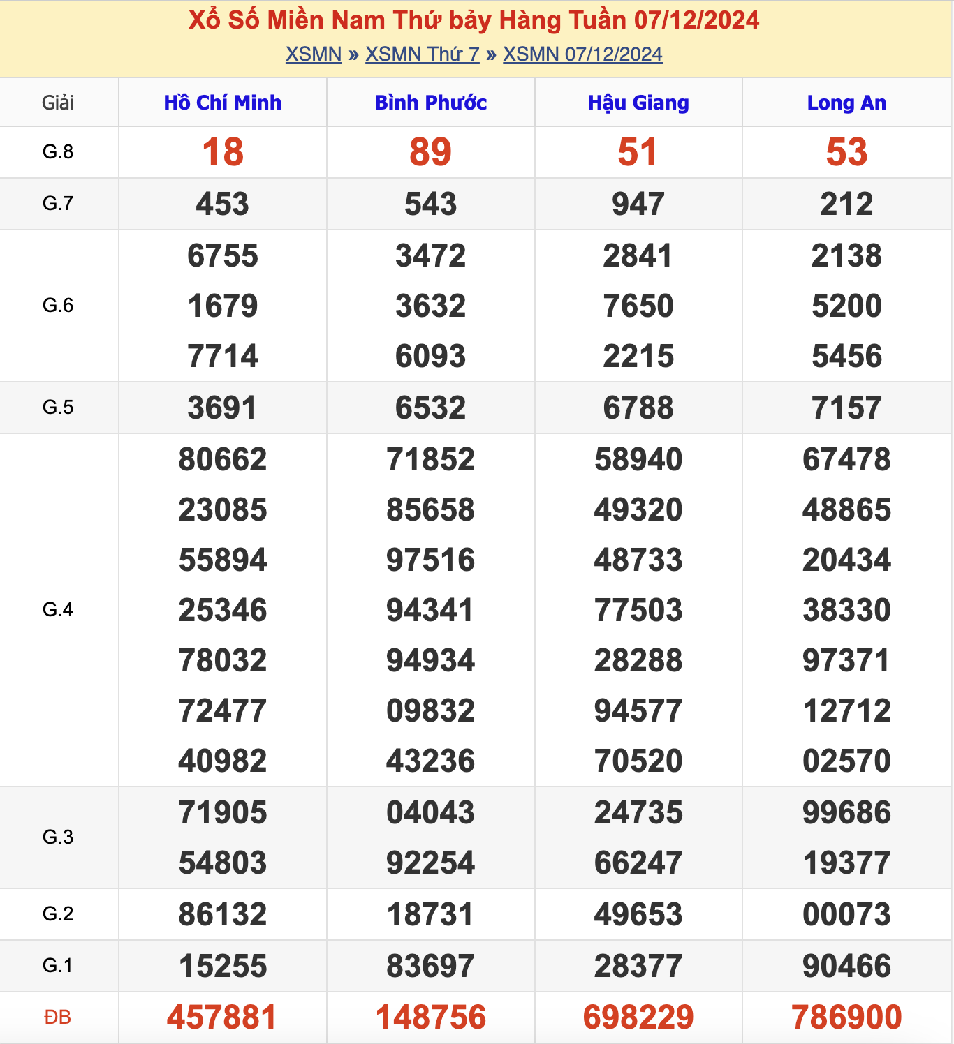Select special prize 698229
This screenshot has width=954, height=1044.
click(638, 1017)
